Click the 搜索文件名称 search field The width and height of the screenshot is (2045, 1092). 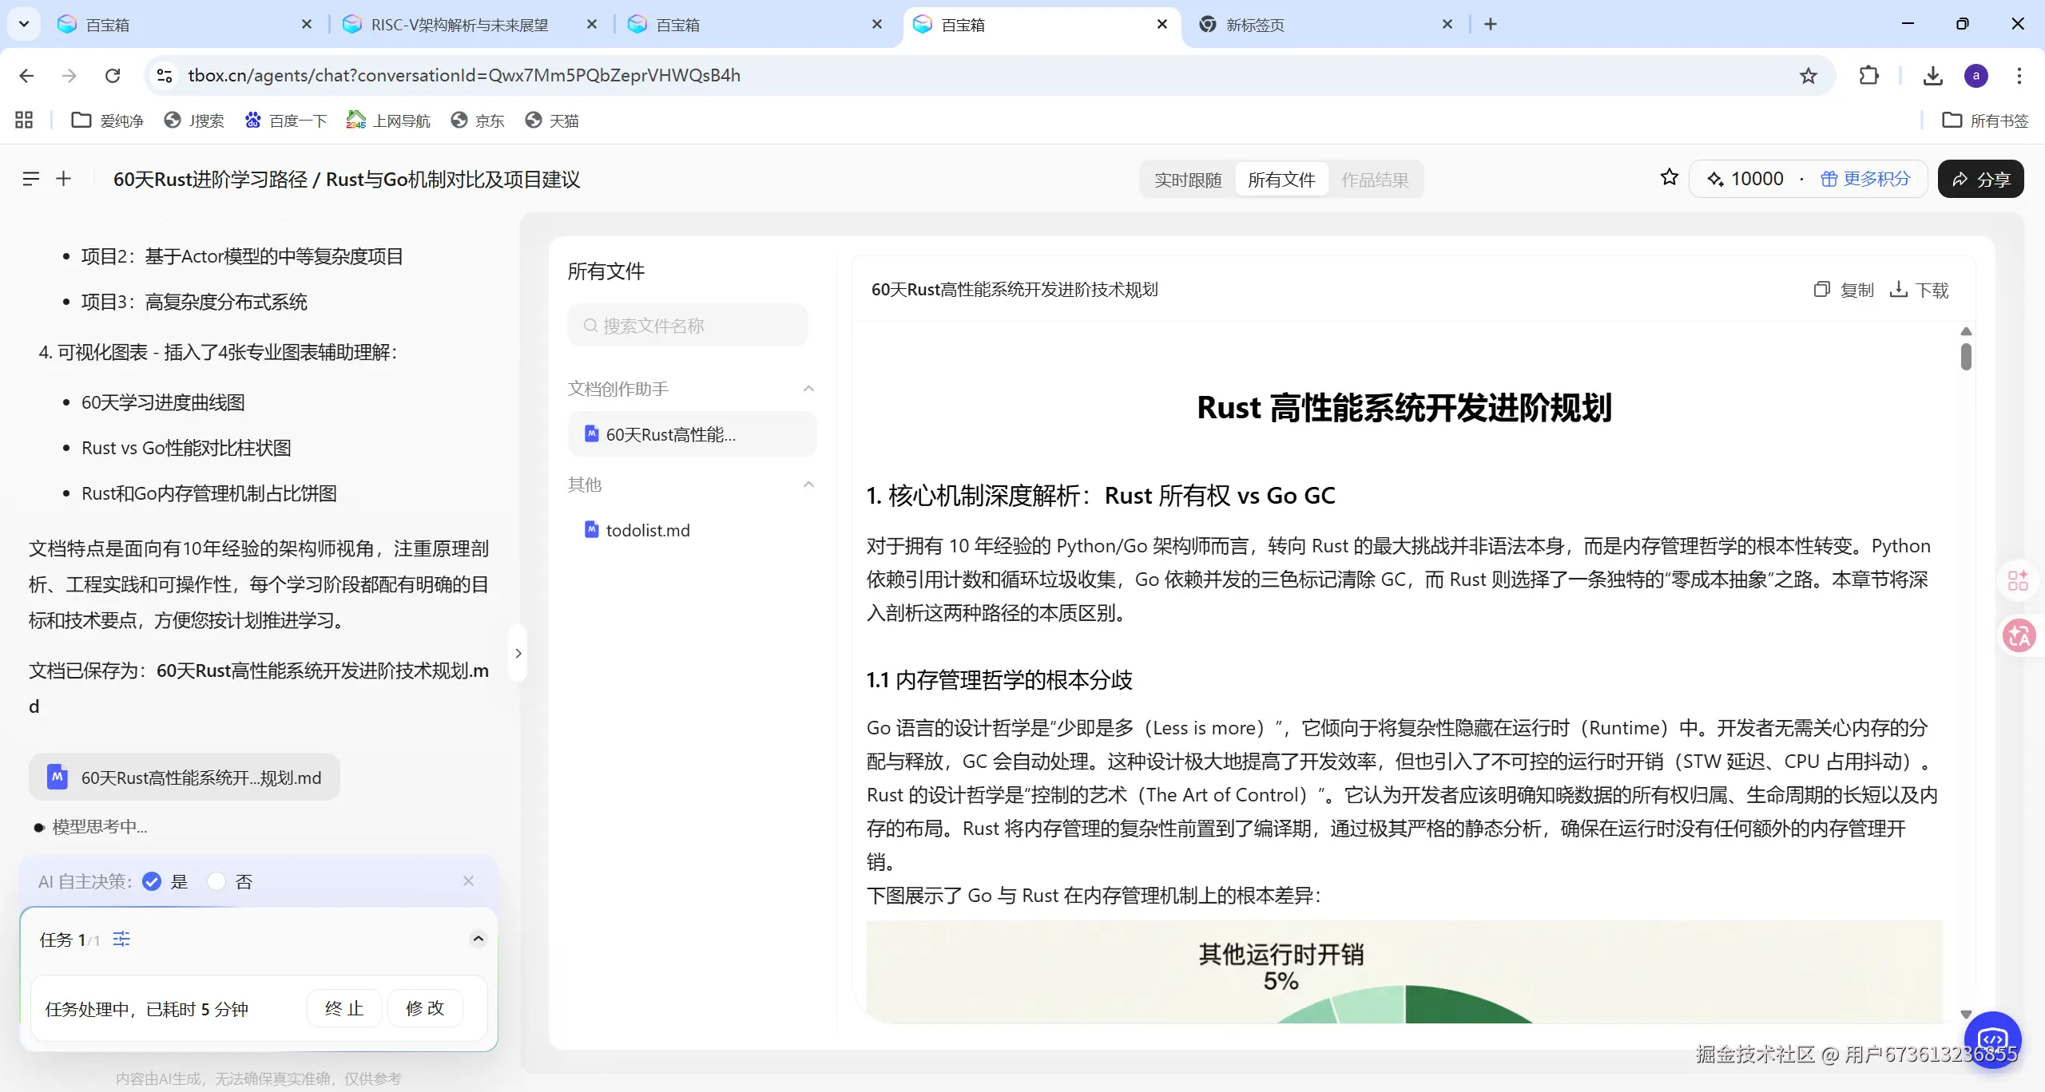pyautogui.click(x=687, y=326)
